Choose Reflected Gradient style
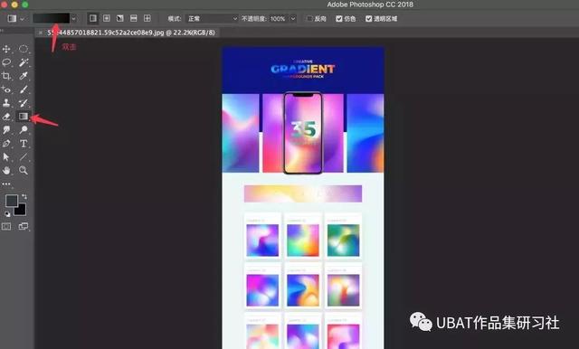The image size is (579, 349). pos(134,18)
